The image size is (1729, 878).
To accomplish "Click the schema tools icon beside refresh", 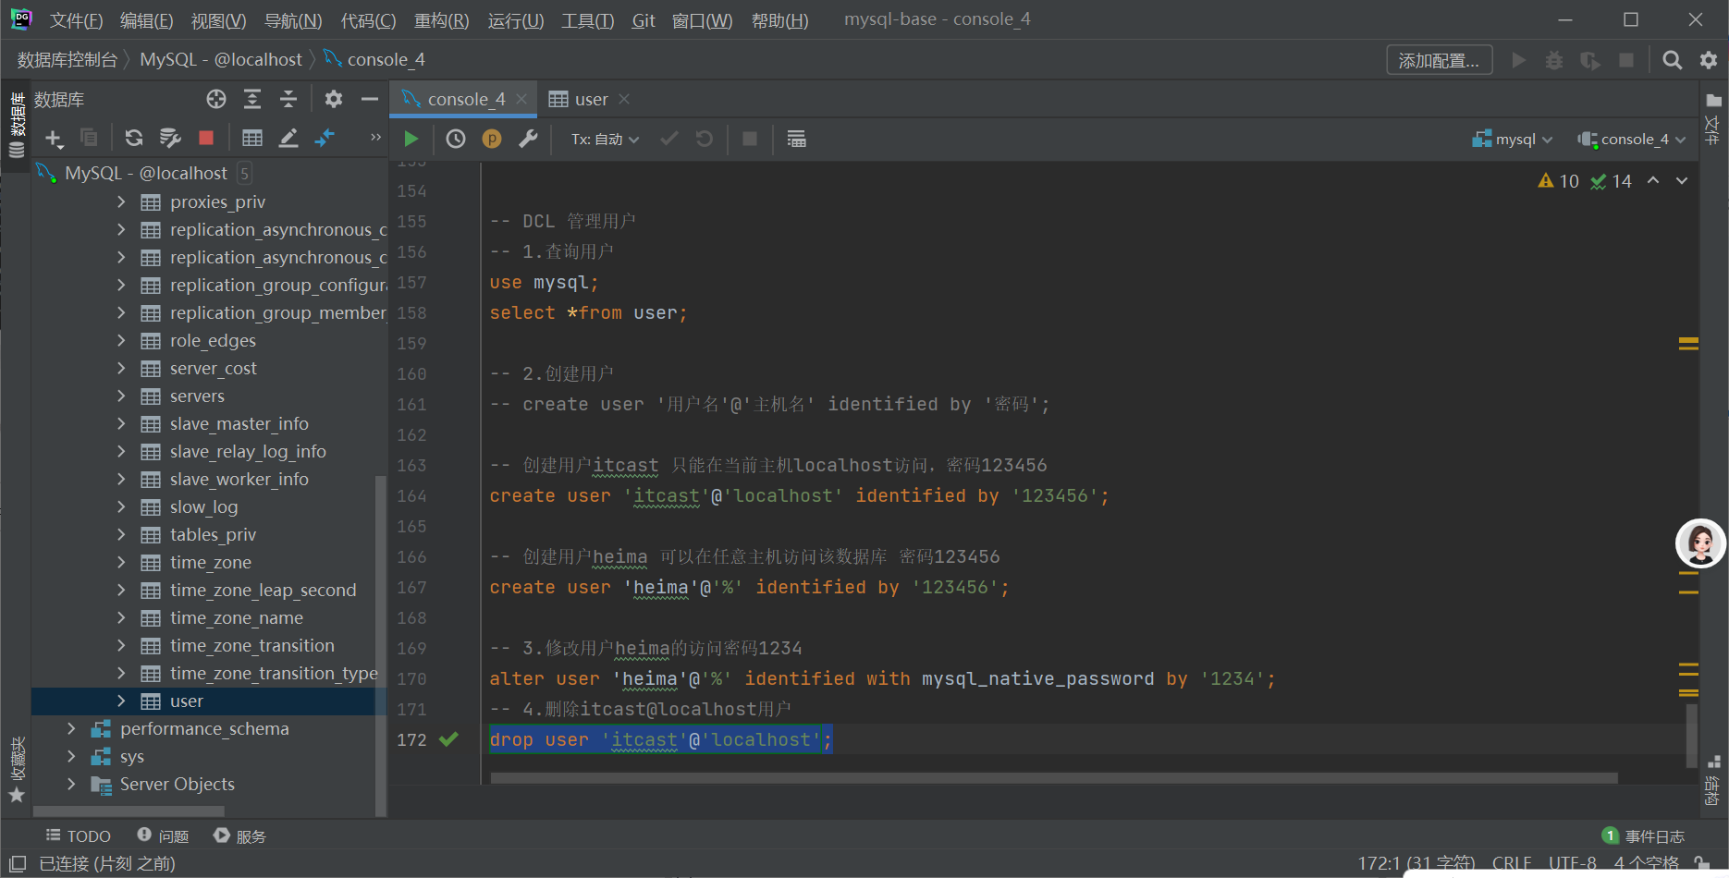I will (x=170, y=138).
